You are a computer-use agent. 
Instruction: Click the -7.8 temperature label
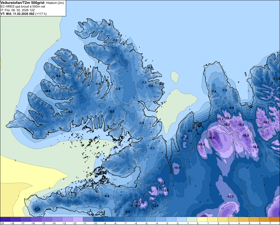coord(151,86)
